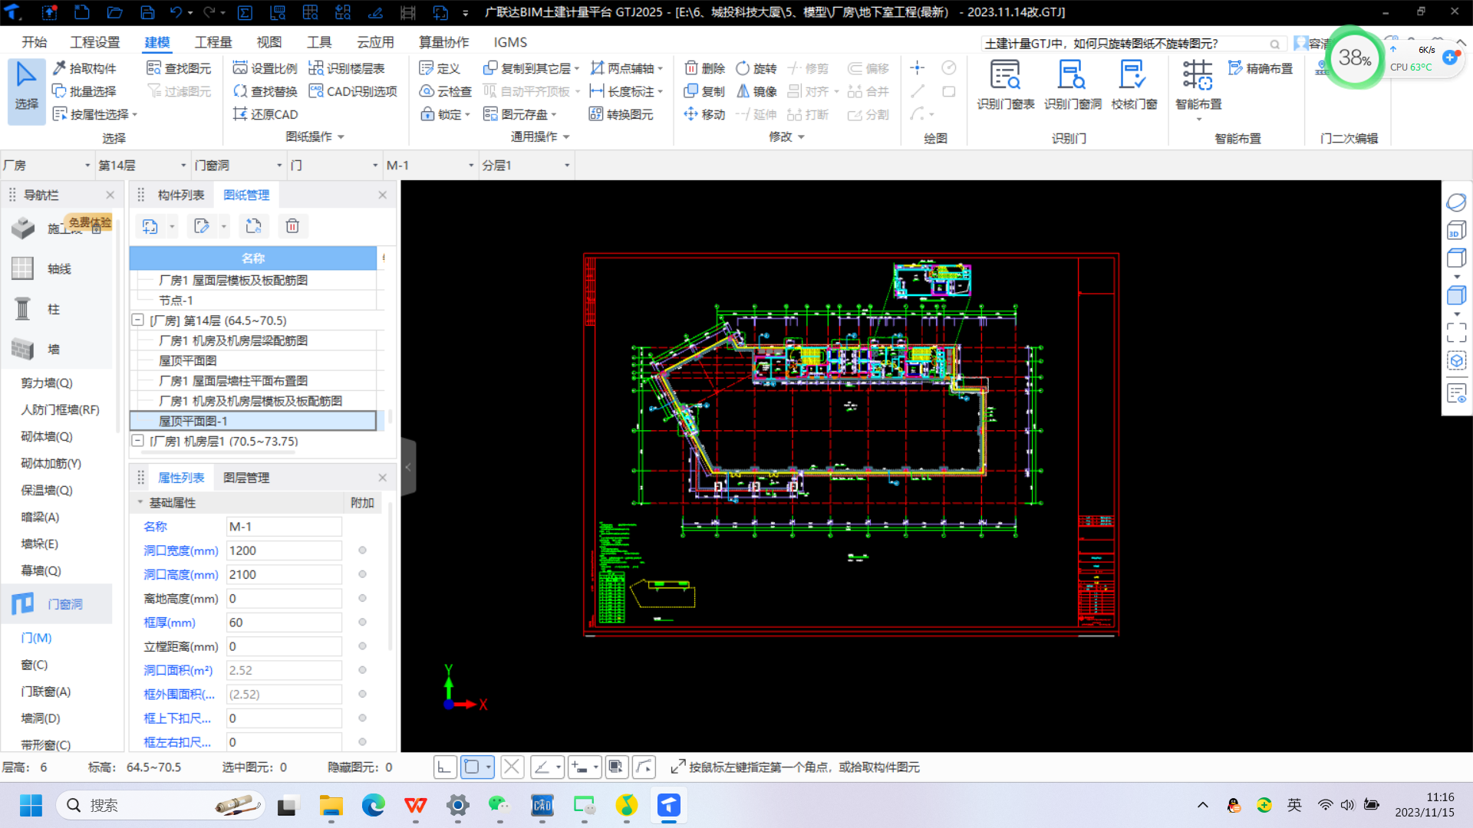Switch to the 构件列表 tab

tap(181, 195)
